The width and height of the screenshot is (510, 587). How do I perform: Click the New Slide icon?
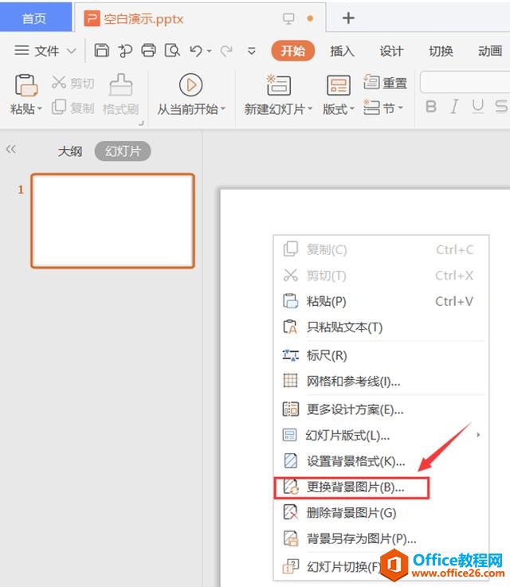click(278, 85)
